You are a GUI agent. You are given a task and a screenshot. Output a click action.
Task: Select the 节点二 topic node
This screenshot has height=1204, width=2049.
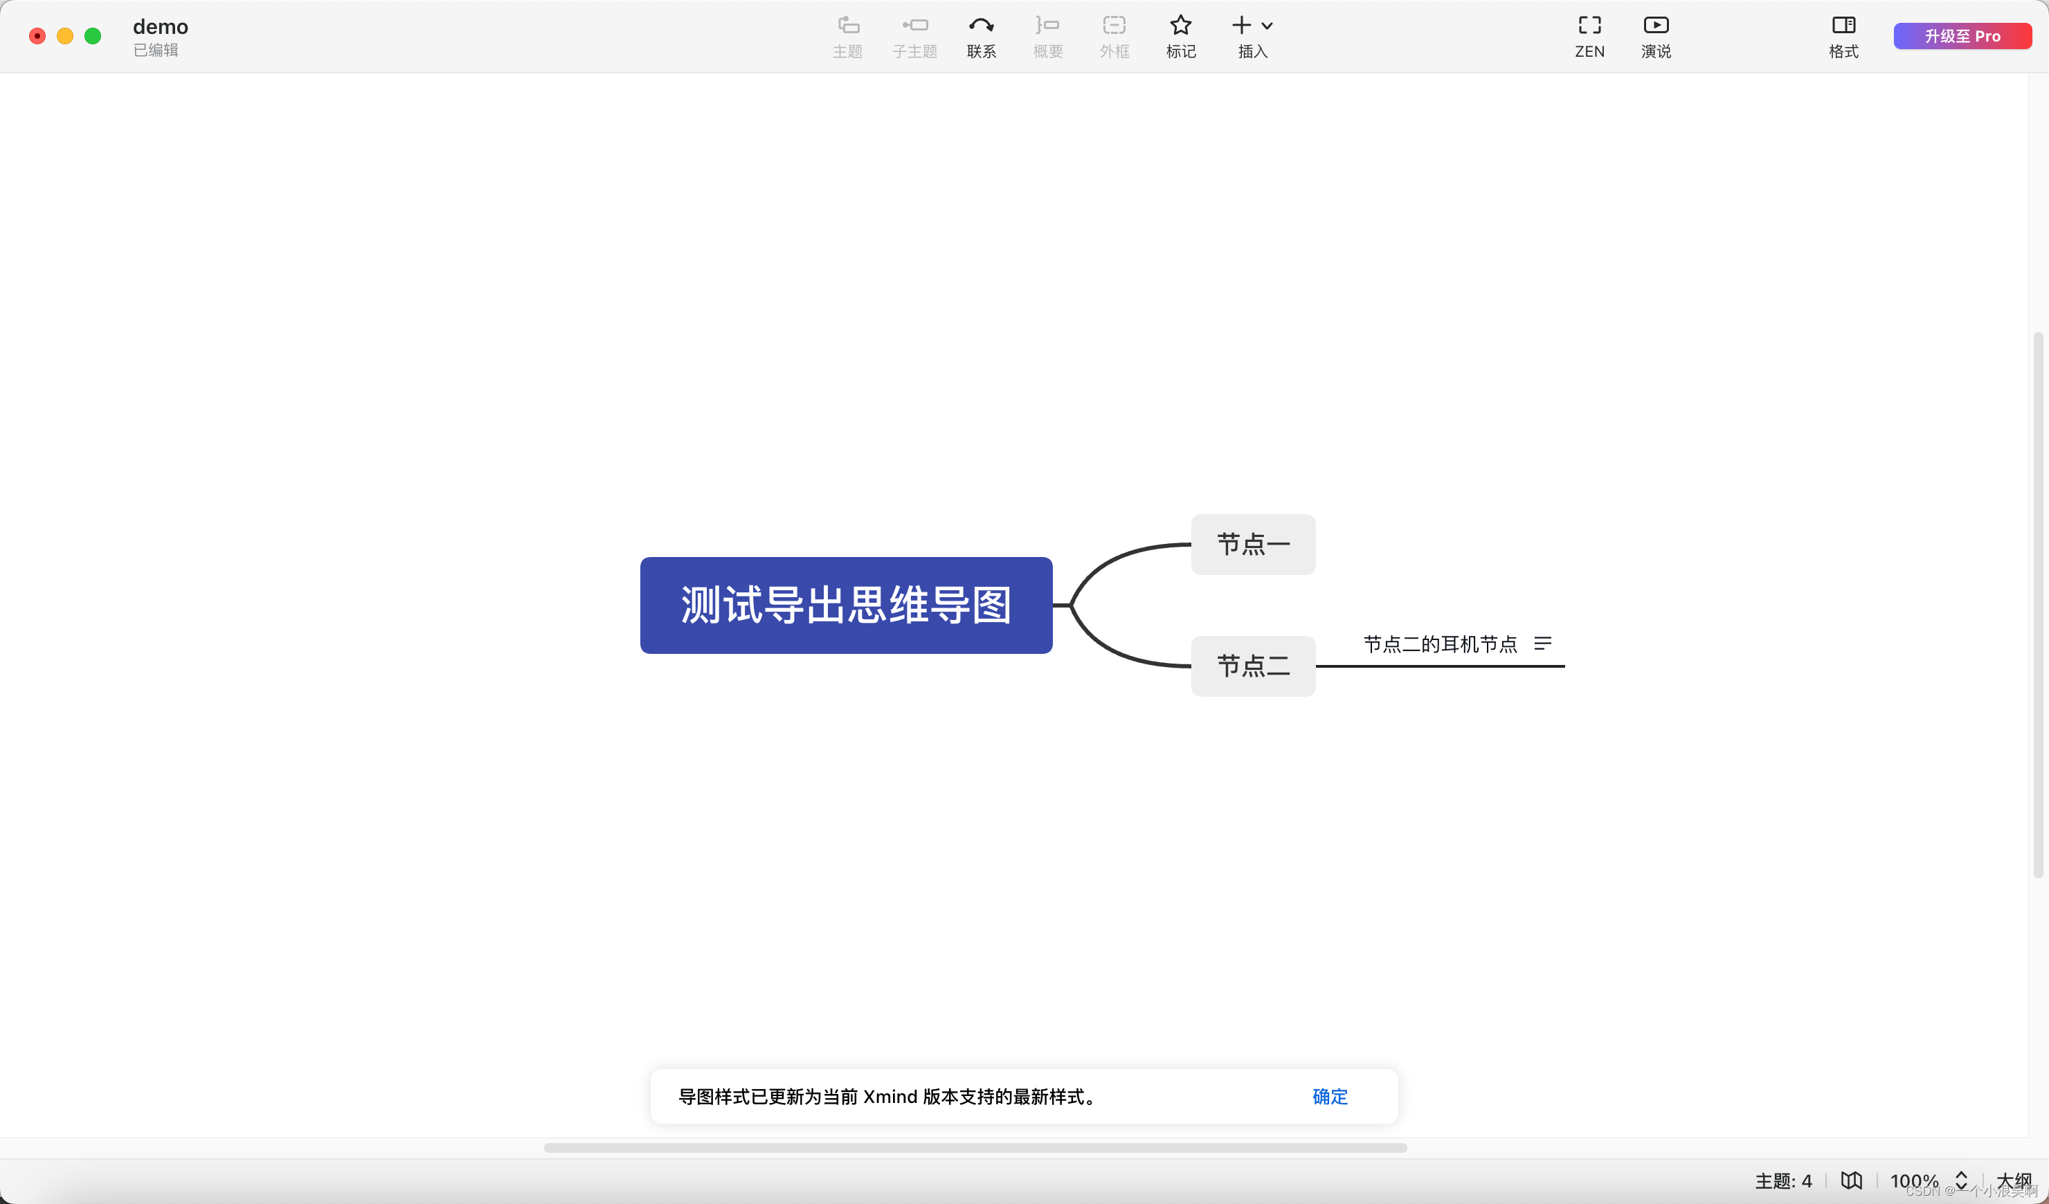point(1253,666)
